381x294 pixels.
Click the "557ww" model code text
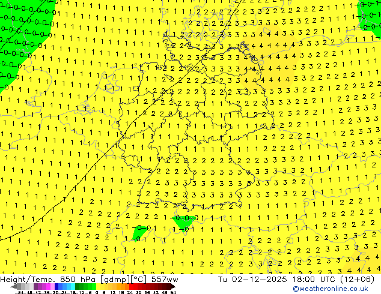[x=165, y=280]
